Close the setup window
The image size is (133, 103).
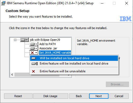[127, 3]
